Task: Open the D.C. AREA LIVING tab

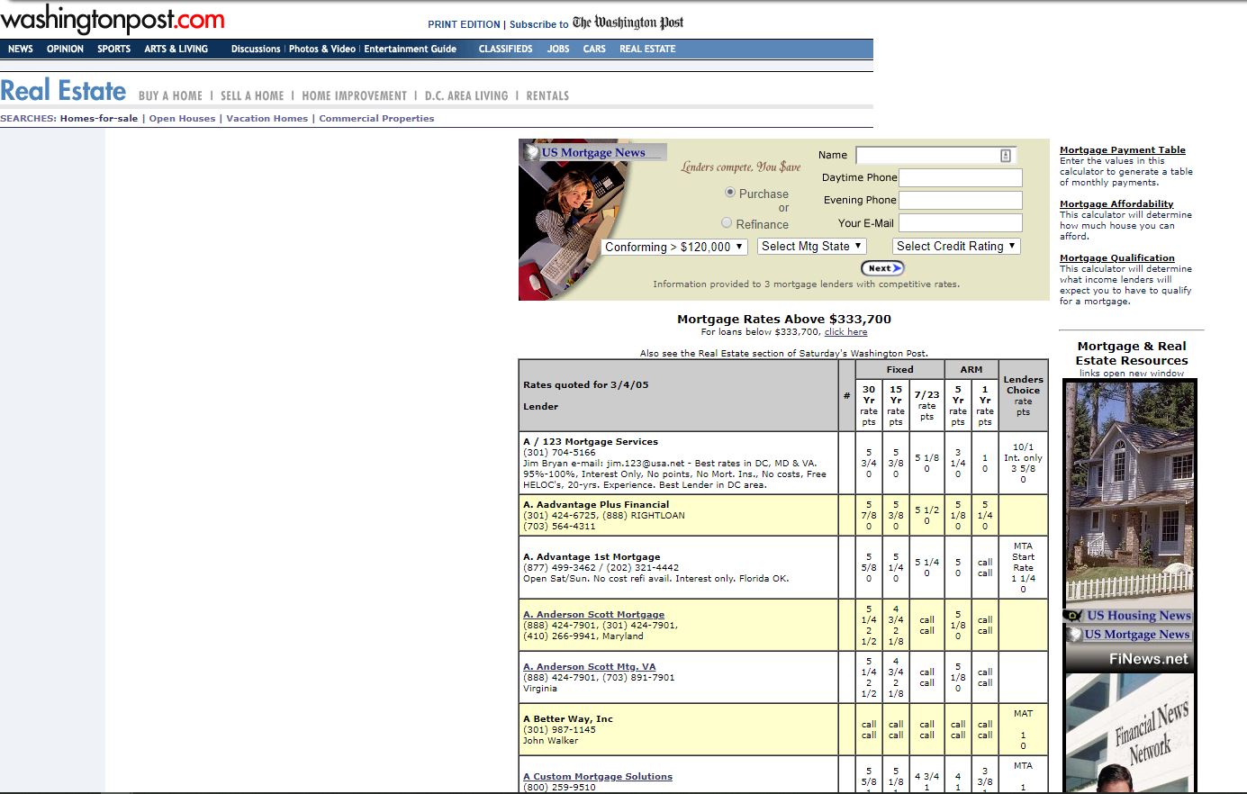Action: [x=466, y=95]
